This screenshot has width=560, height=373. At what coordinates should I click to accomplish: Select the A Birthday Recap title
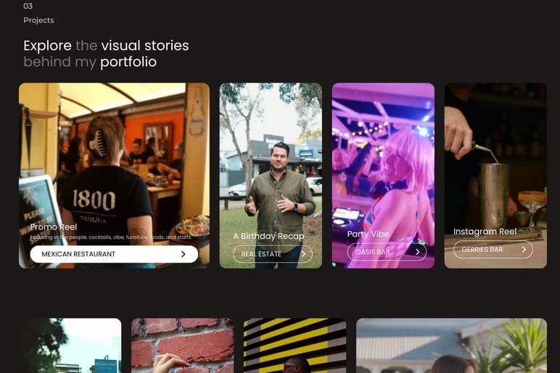[268, 236]
